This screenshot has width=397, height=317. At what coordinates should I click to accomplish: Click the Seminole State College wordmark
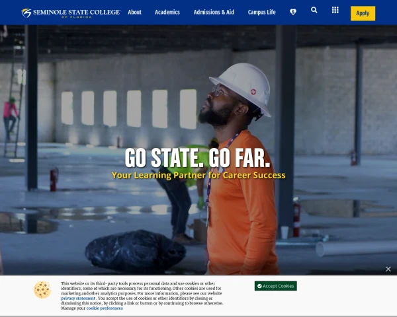[77, 13]
